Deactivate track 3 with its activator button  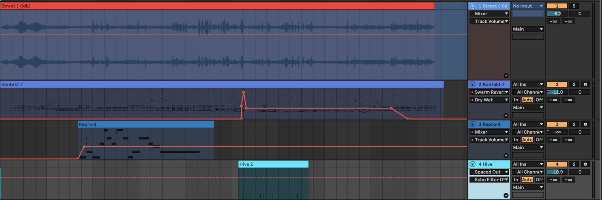(x=557, y=124)
